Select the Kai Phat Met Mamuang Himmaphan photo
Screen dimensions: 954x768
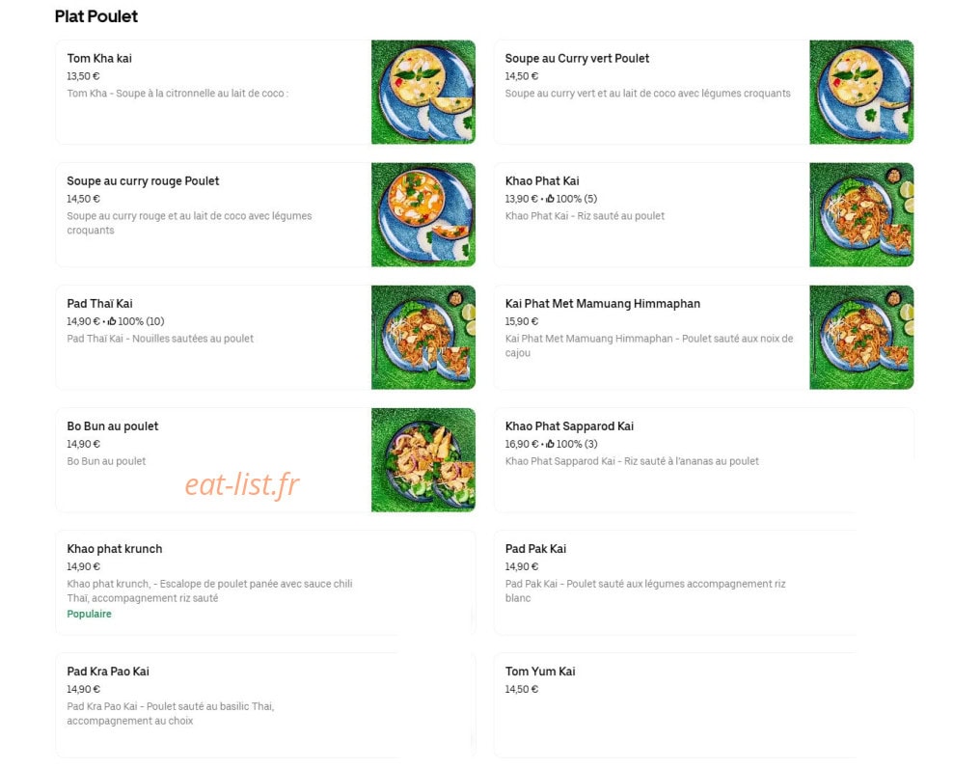pyautogui.click(x=861, y=337)
